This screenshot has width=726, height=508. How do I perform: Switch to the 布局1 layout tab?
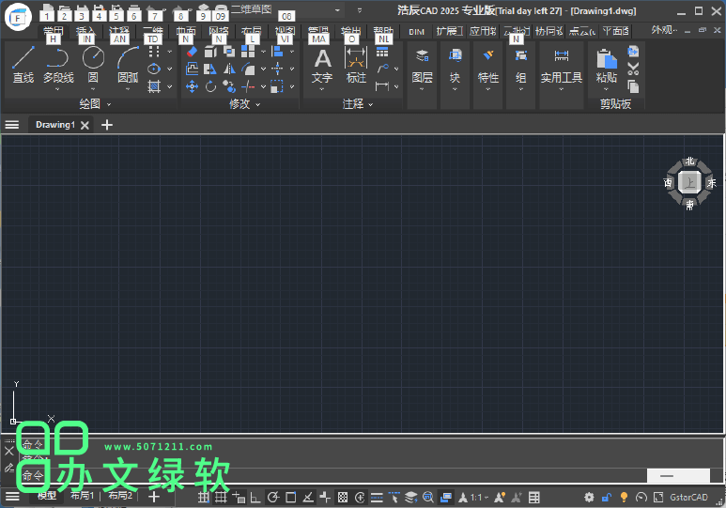(82, 496)
